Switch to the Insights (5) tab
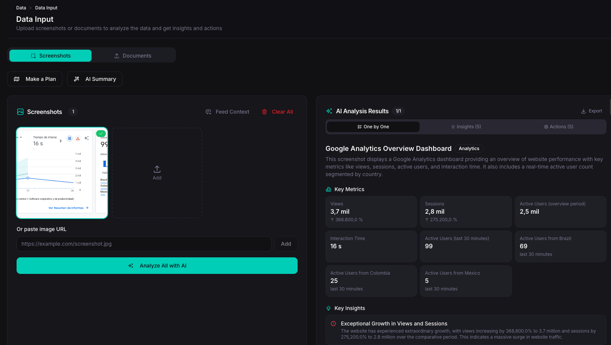611x345 pixels. [x=466, y=127]
